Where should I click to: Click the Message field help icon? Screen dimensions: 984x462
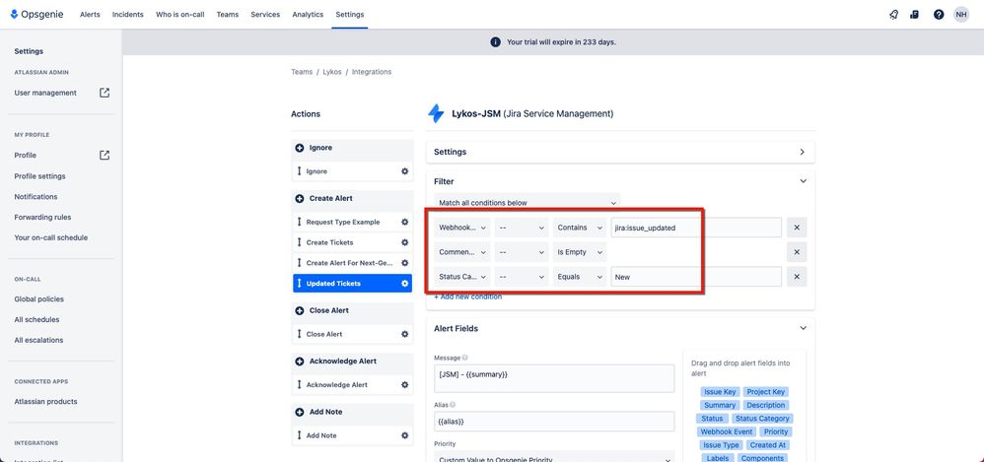[x=465, y=358]
